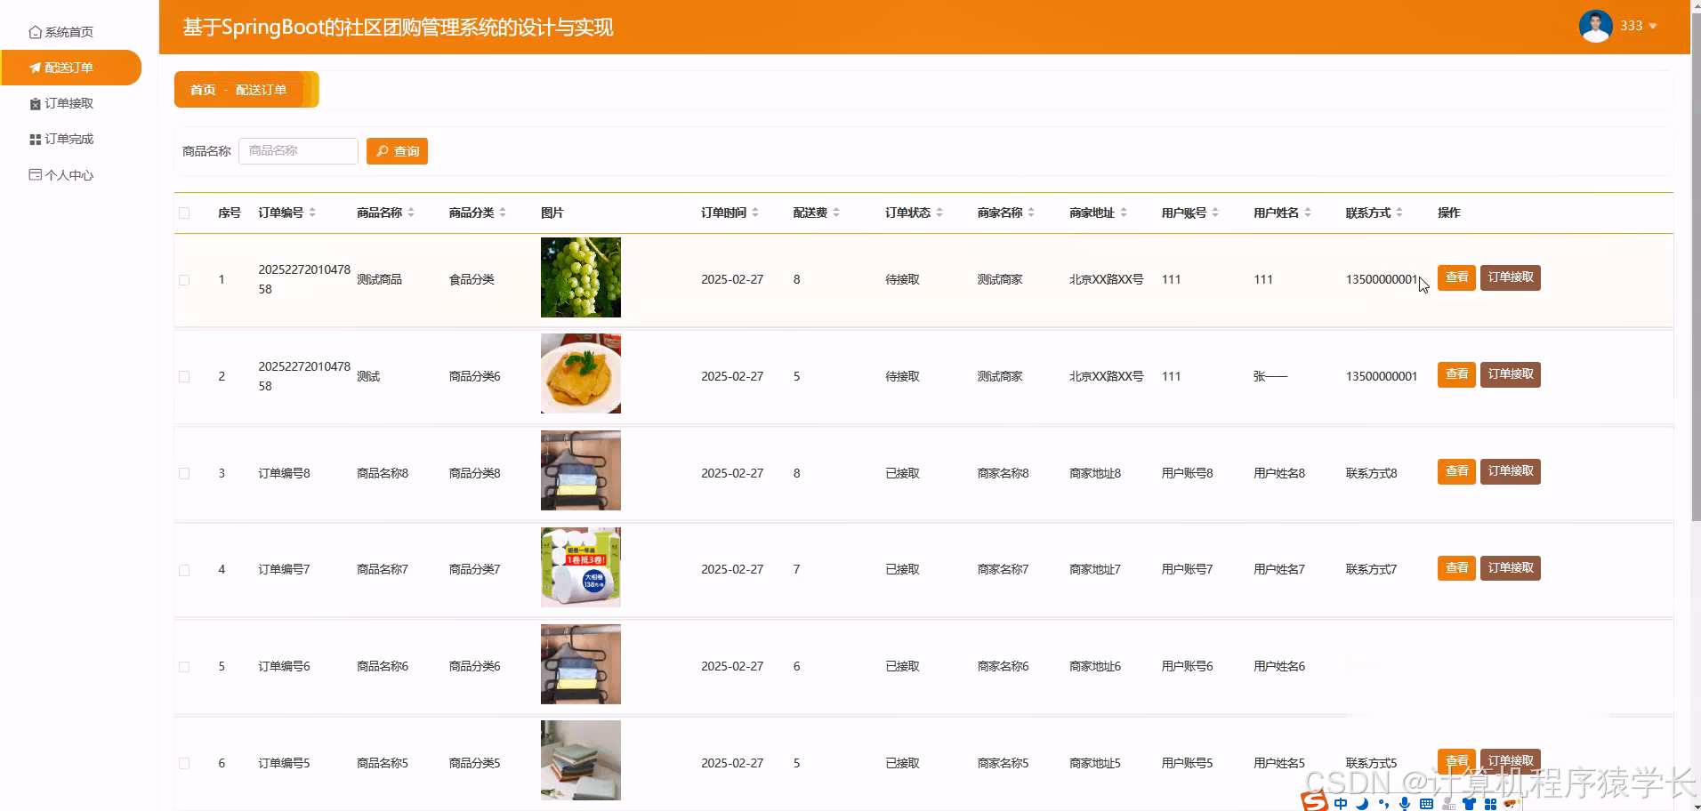Click 订单接取 for order row 2

(1511, 374)
